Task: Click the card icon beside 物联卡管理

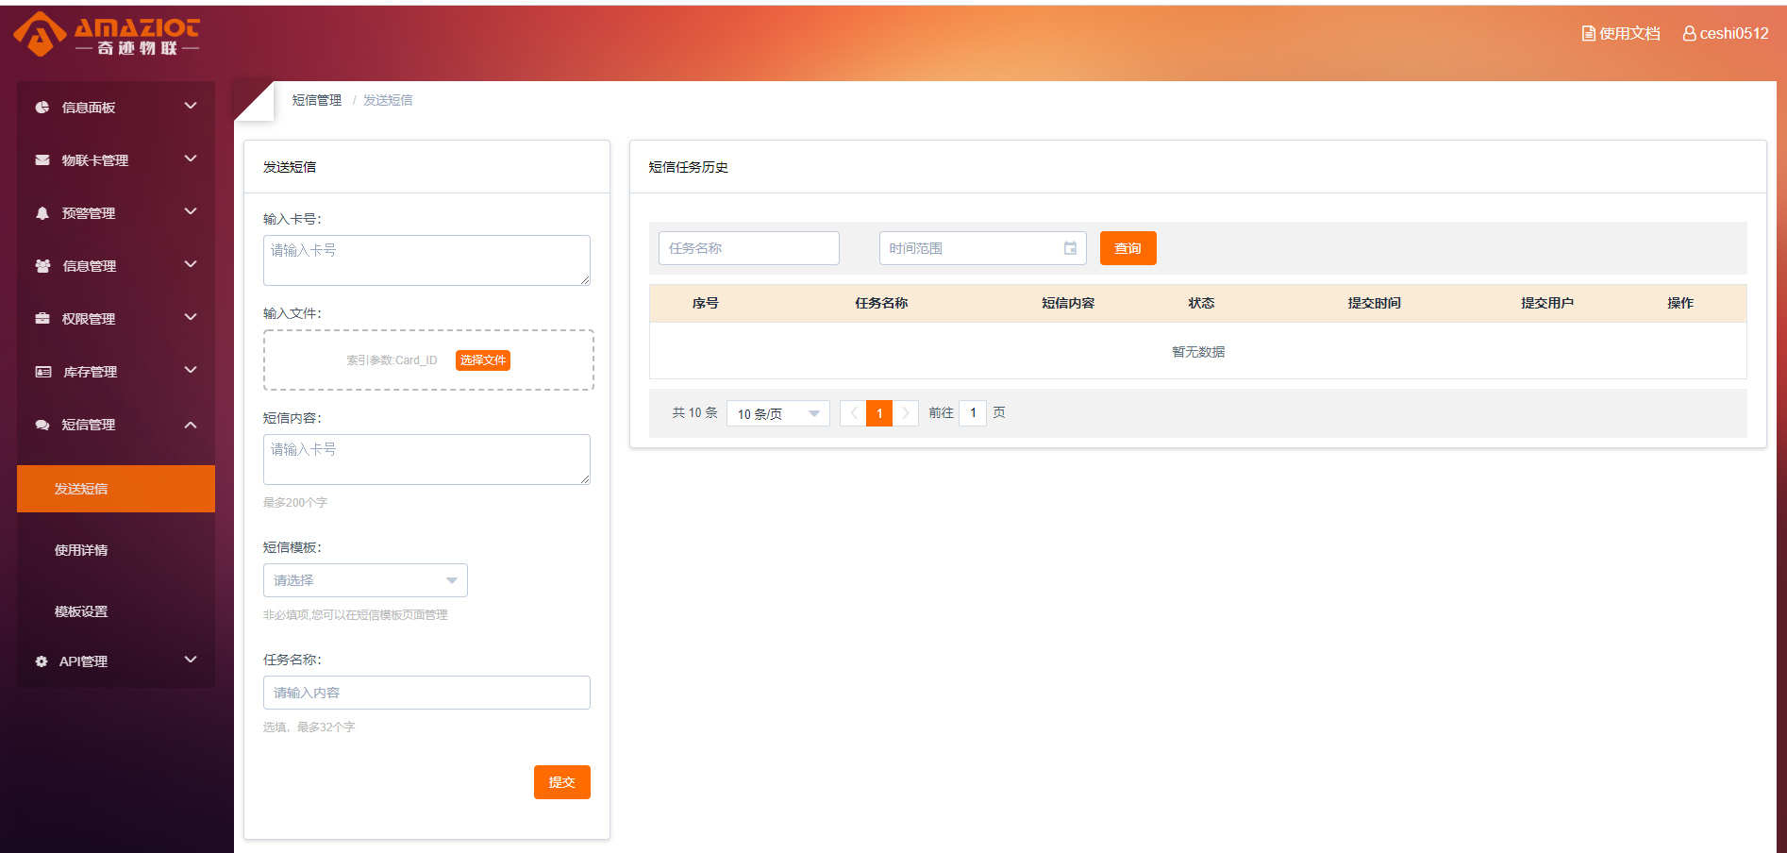Action: [x=42, y=160]
